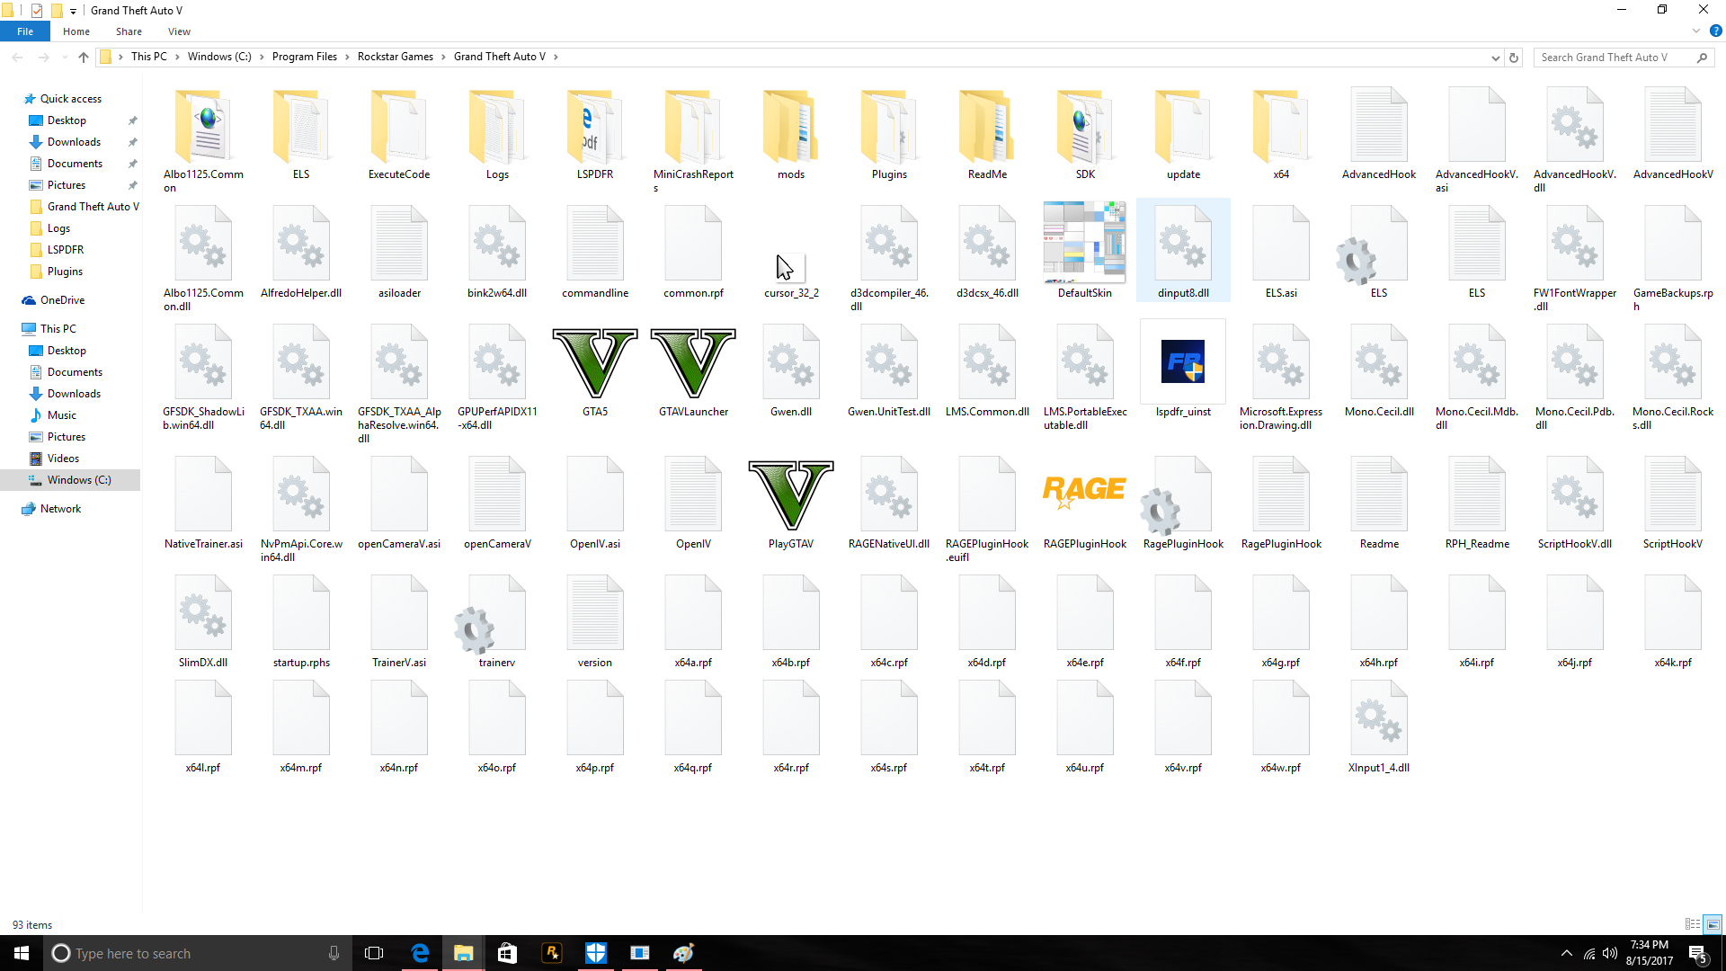Expand the address bar history dropdown
The width and height of the screenshot is (1726, 971).
click(1495, 58)
